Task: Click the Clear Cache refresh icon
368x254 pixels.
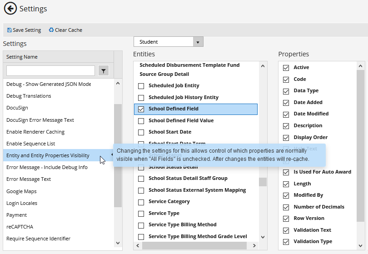Action: [51, 30]
